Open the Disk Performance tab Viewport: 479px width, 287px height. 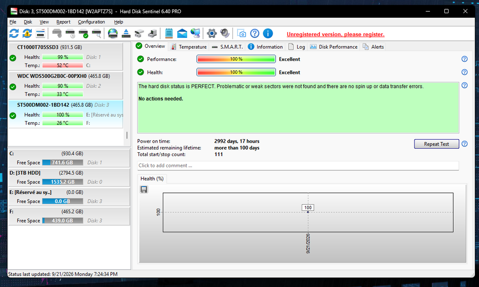pos(334,47)
